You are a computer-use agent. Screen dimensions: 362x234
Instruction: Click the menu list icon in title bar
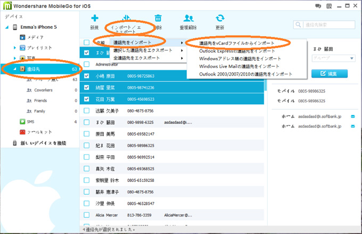[329, 6]
